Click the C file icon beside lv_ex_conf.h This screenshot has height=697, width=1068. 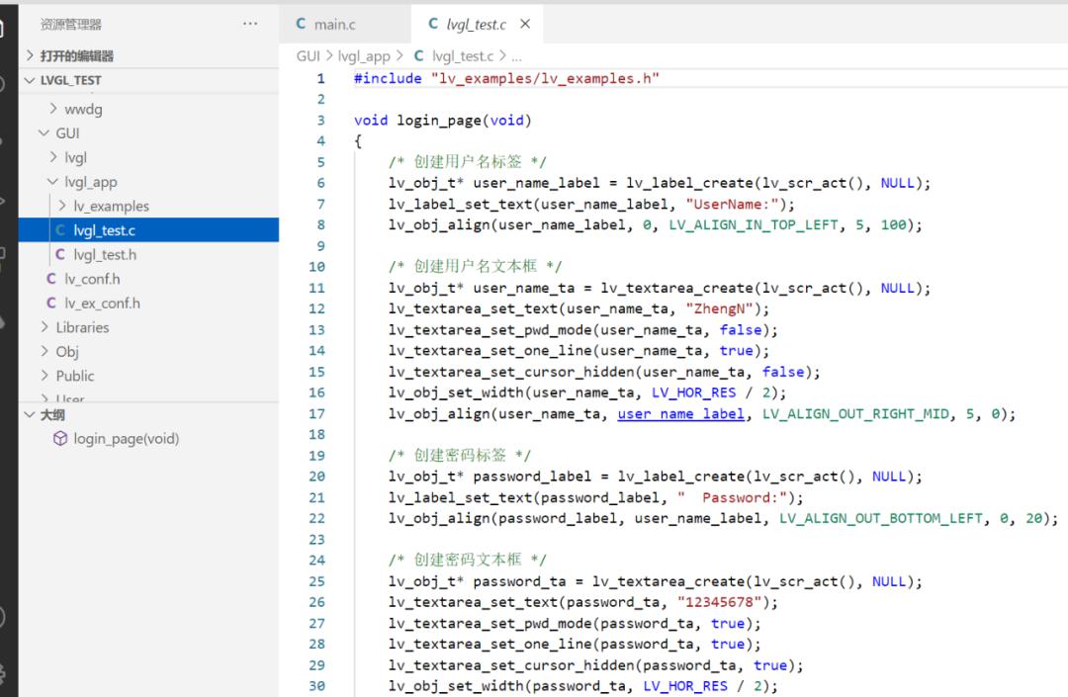tap(51, 303)
